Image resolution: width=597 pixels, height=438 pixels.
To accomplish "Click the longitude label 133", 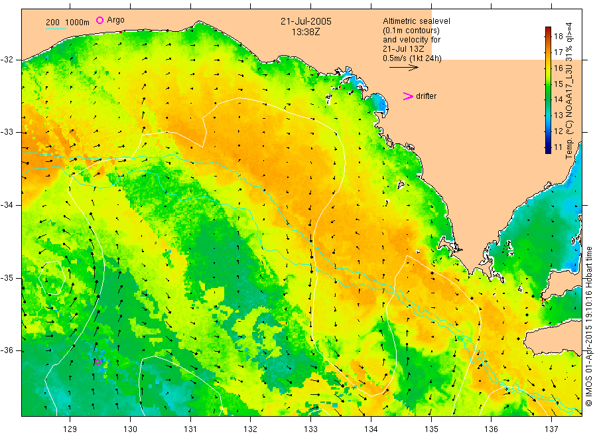I will pos(310,429).
